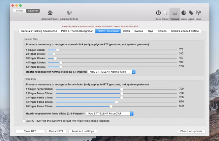Select the Mouse icon in toolbar
Screen dimensions: 219x141
pos(165,13)
